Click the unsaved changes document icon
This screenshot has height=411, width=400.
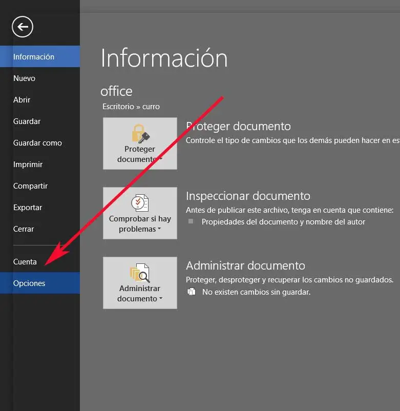(x=192, y=292)
